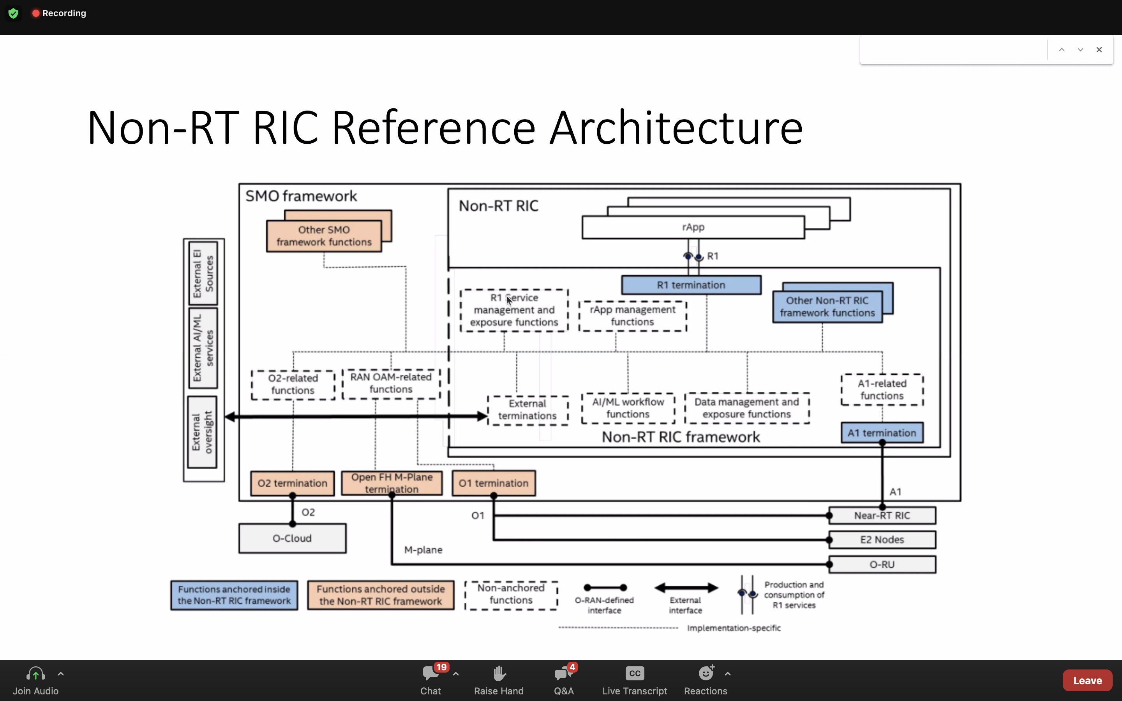Go to next search result arrow

1080,49
